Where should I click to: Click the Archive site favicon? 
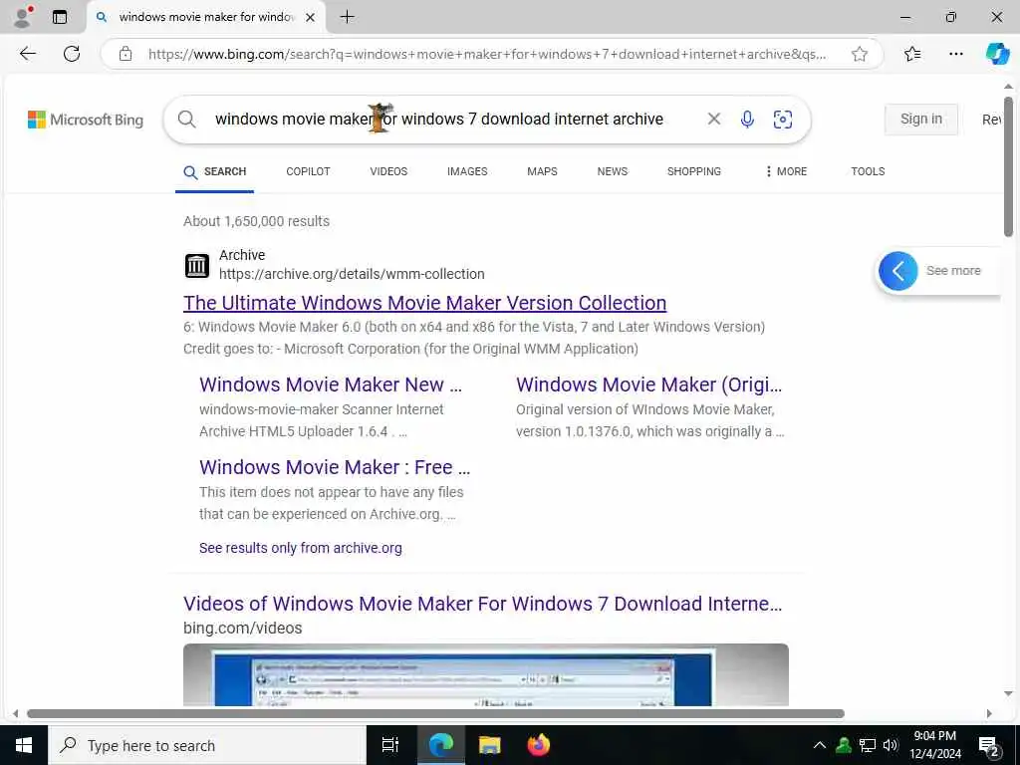197,265
